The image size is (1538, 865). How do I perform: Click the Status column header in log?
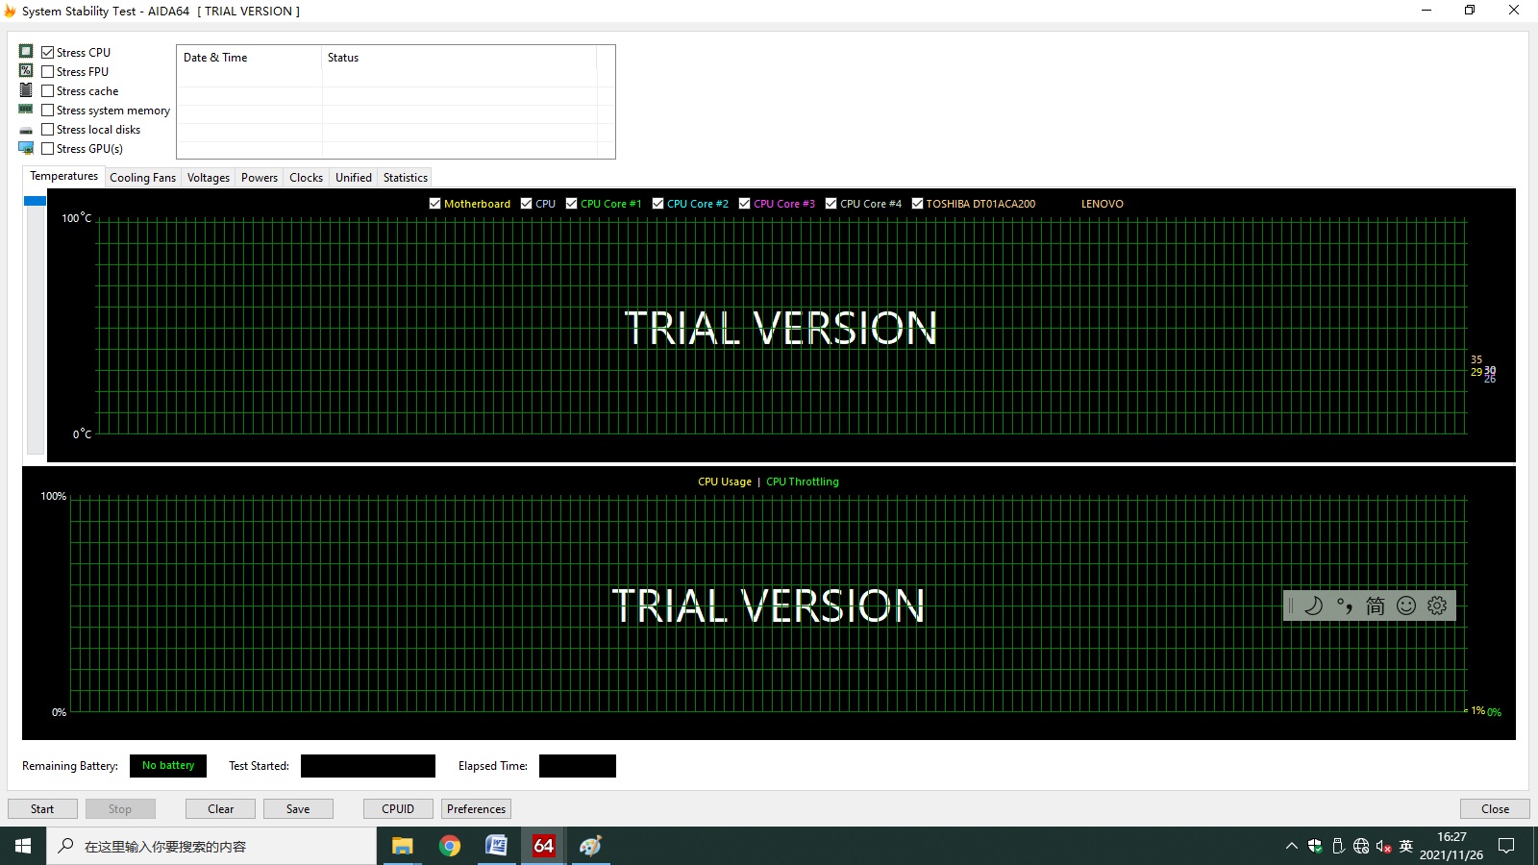(459, 58)
